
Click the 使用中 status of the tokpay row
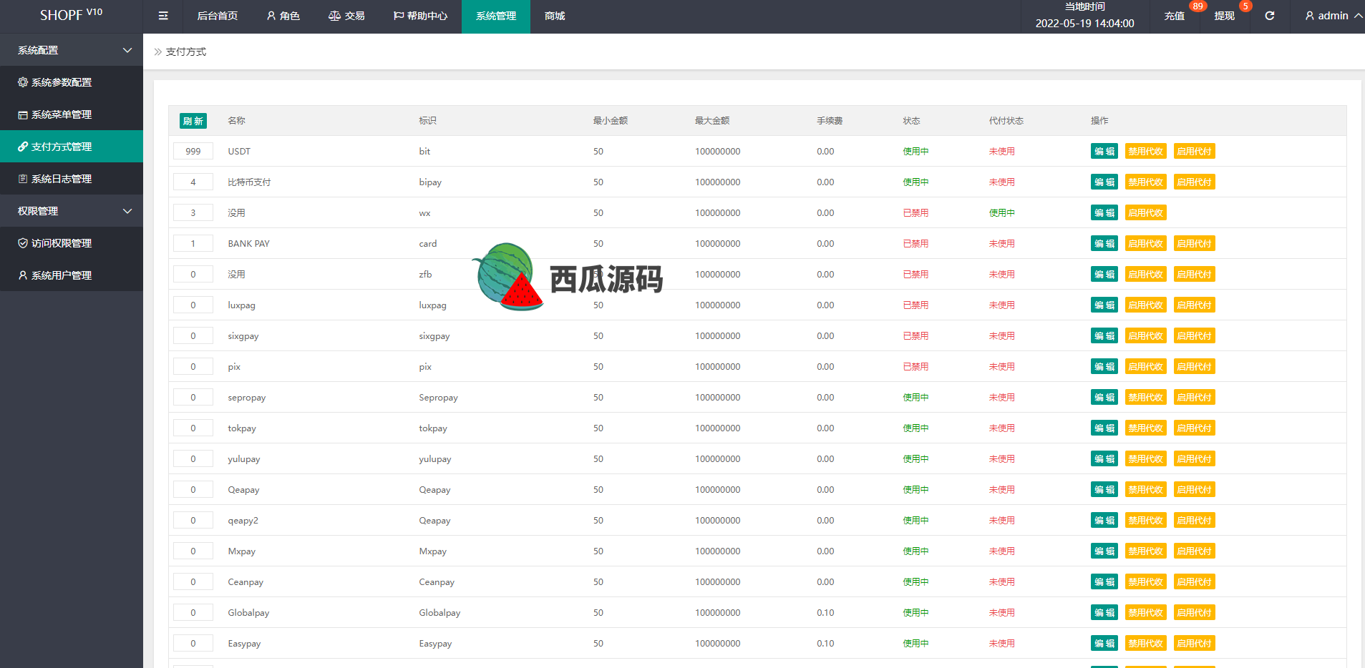coord(915,428)
